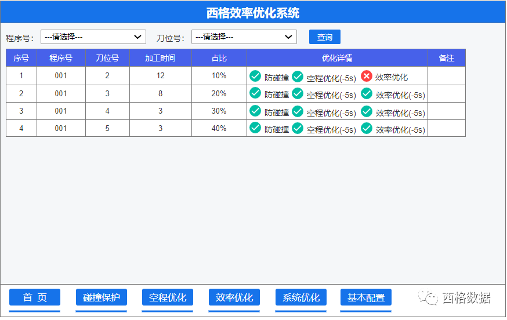This screenshot has height=320, width=507.
Task: Click red X icon beside 效率优化 in row 1
Action: click(x=366, y=76)
